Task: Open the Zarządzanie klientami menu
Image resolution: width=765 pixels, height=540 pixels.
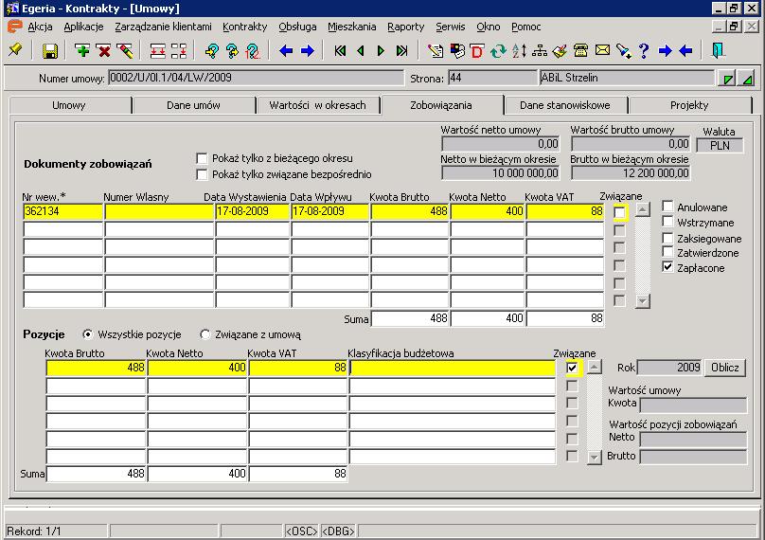Action: coord(163,27)
